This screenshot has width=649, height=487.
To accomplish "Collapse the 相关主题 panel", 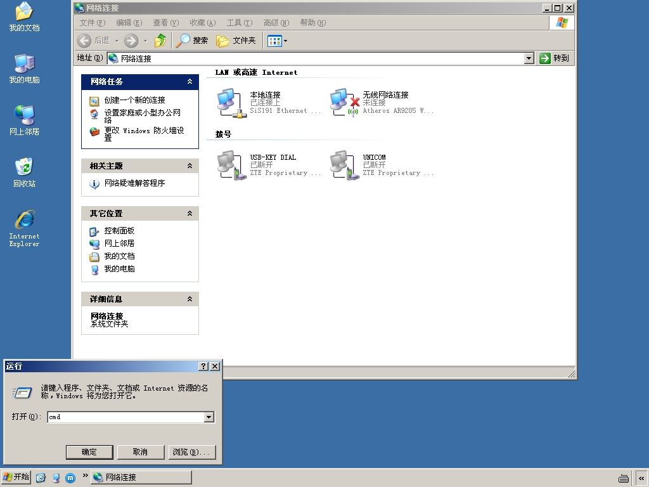I will point(190,166).
